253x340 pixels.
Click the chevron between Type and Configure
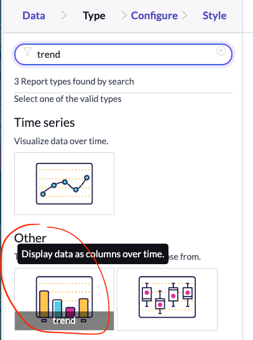coord(124,16)
